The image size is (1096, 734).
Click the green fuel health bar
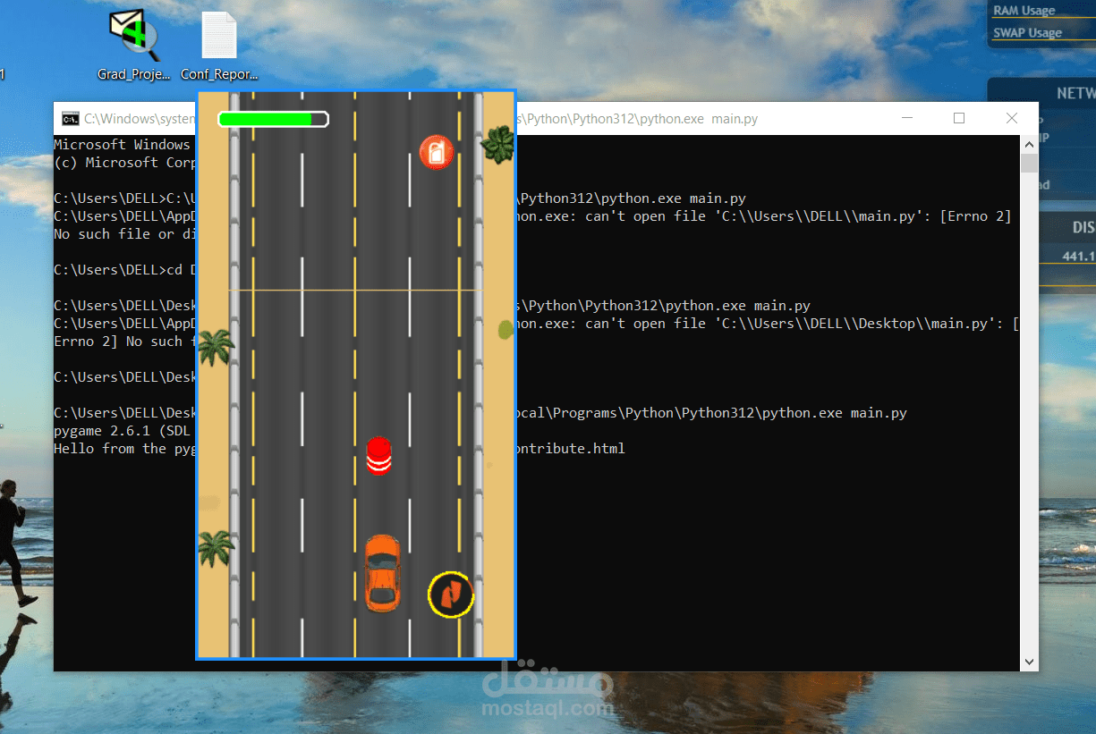point(274,119)
